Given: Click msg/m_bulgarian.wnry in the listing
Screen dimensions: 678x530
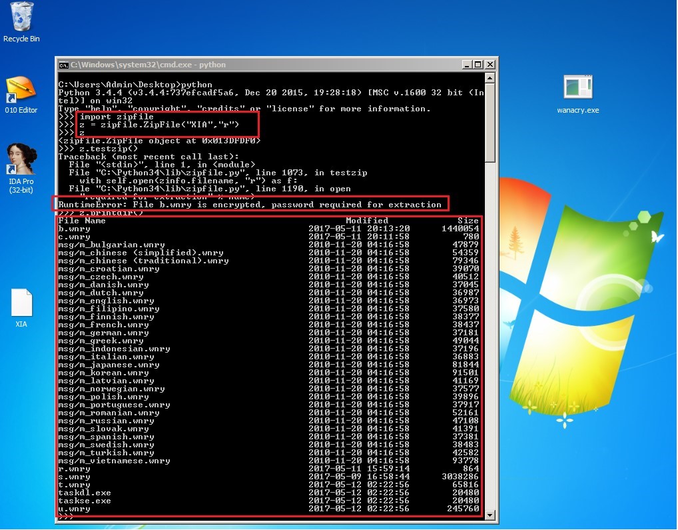Looking at the screenshot, I should pos(112,245).
